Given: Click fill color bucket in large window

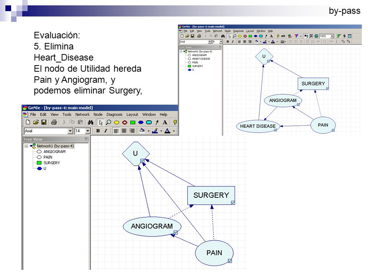Looking at the screenshot, I should (x=142, y=131).
